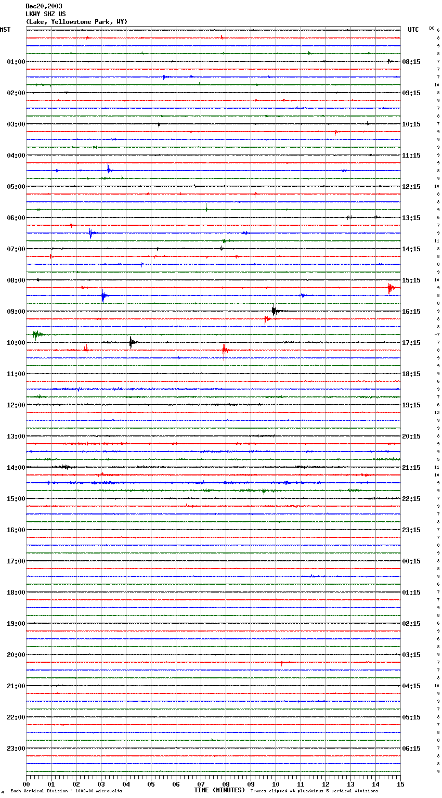Screen dimensions: 442x798
Task: Select the 22:00 MST row label
Action: [16, 717]
